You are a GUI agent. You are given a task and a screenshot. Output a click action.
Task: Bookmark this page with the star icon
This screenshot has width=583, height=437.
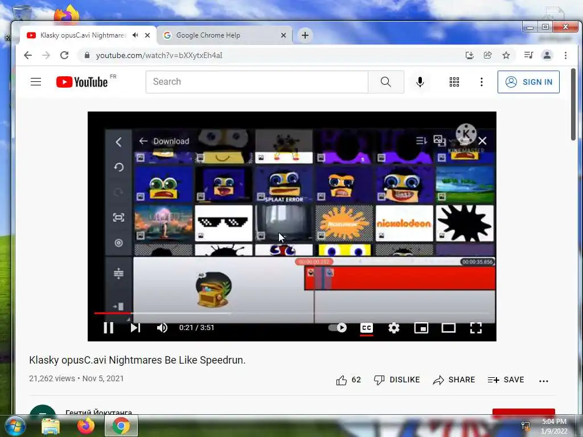(x=506, y=55)
